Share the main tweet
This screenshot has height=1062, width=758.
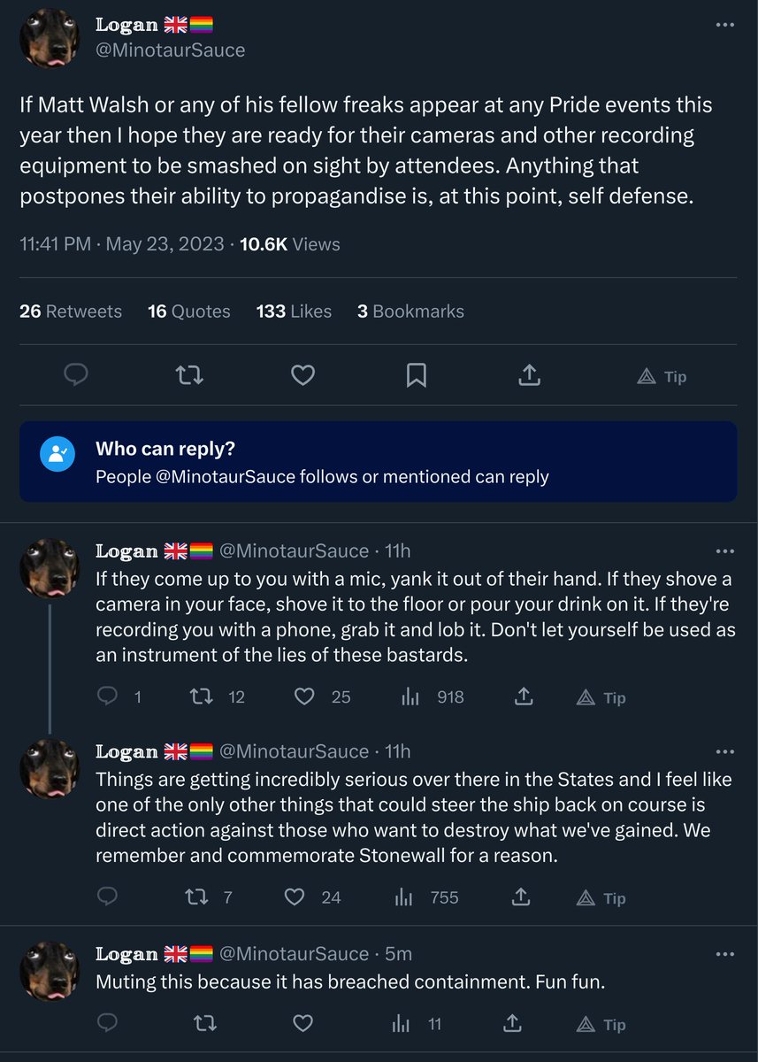click(529, 376)
